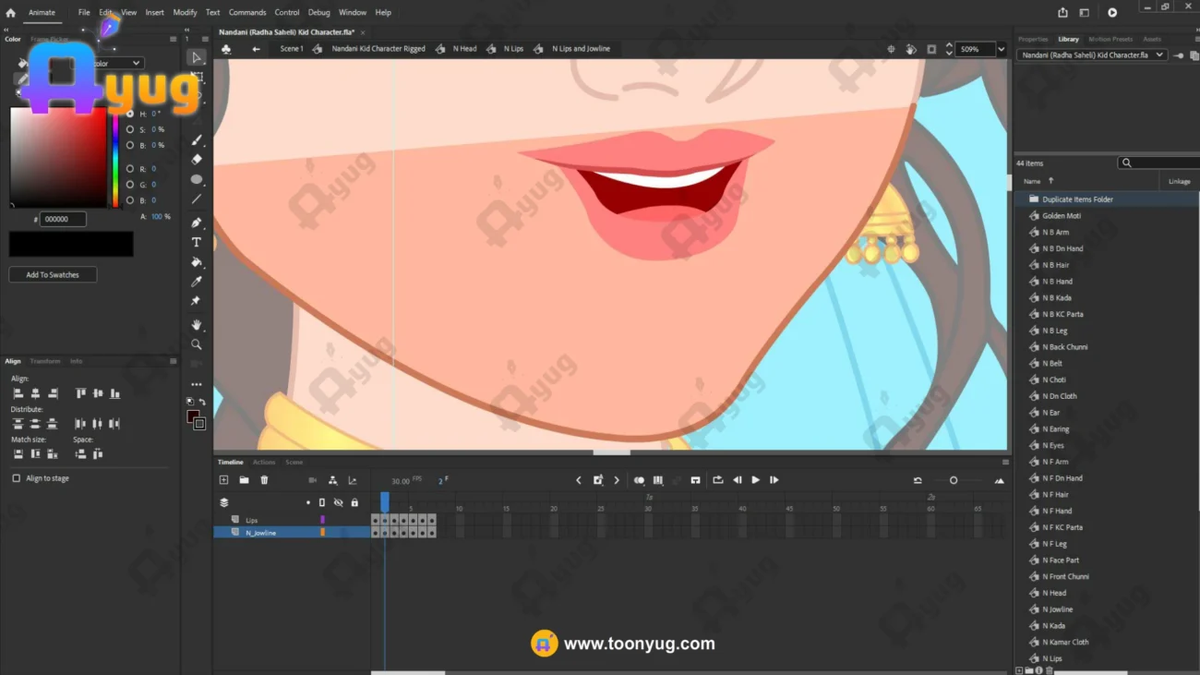The height and width of the screenshot is (675, 1200).
Task: Click the Add To Swatches button
Action: 53,275
